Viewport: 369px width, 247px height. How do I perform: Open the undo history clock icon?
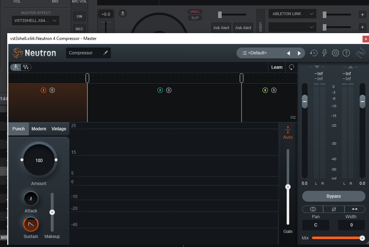click(313, 53)
